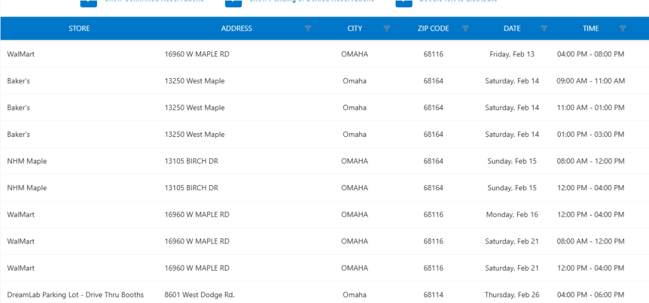The height and width of the screenshot is (303, 649).
Task: Open the Zip Code column filter
Action: click(465, 29)
